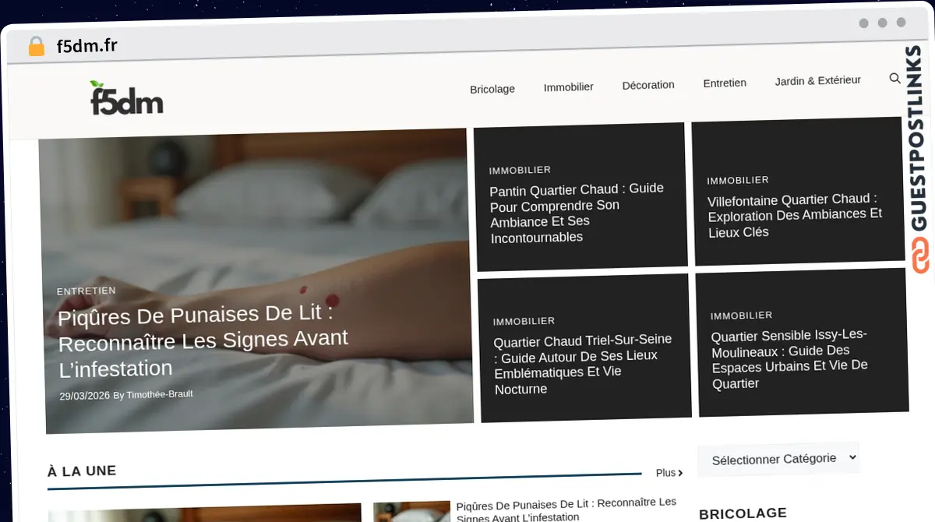Click the f5dm logo
The height and width of the screenshot is (522, 935).
coord(126,98)
